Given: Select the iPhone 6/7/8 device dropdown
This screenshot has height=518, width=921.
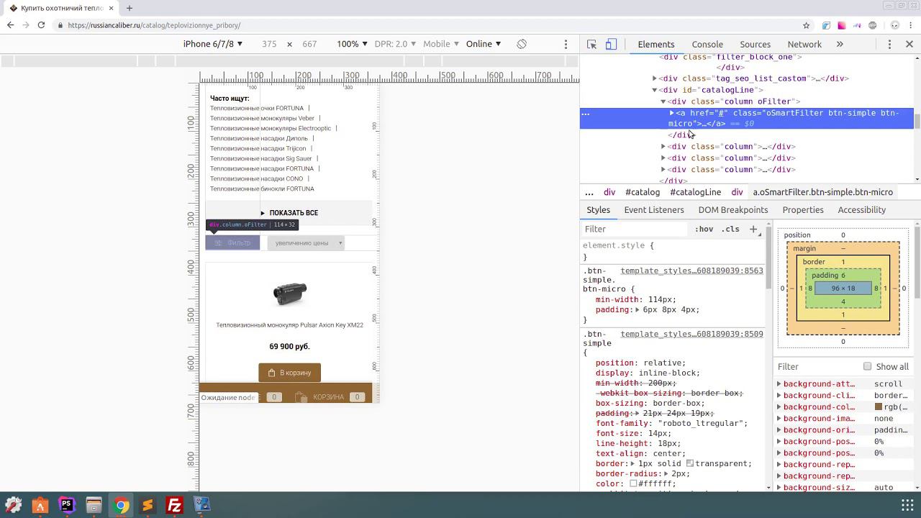Looking at the screenshot, I should [x=213, y=44].
